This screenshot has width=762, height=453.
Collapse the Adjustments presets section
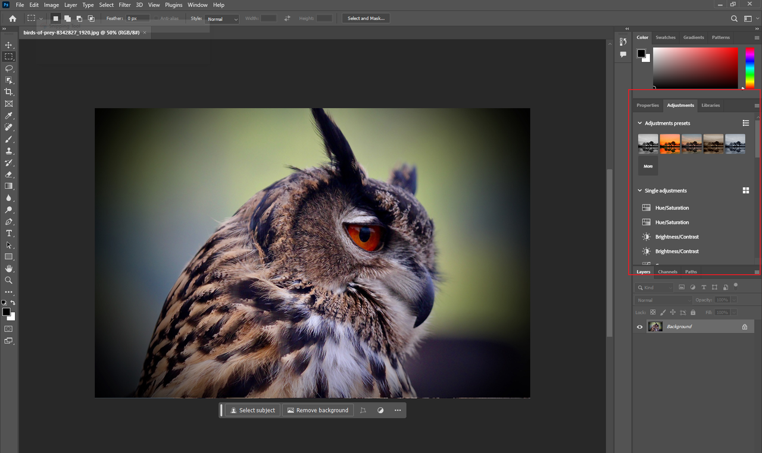point(639,123)
